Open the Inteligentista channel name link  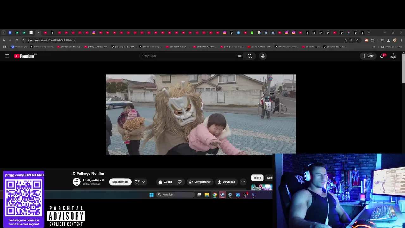[92, 180]
